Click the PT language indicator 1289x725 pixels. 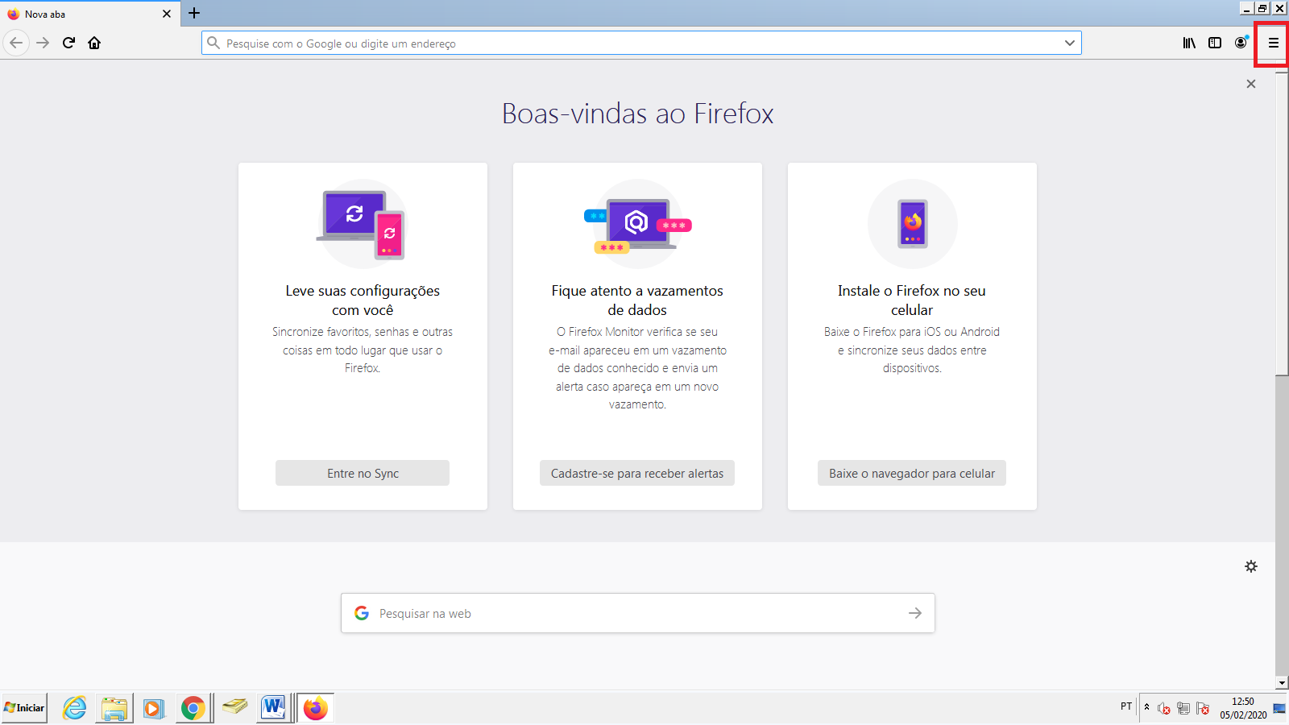pyautogui.click(x=1126, y=706)
